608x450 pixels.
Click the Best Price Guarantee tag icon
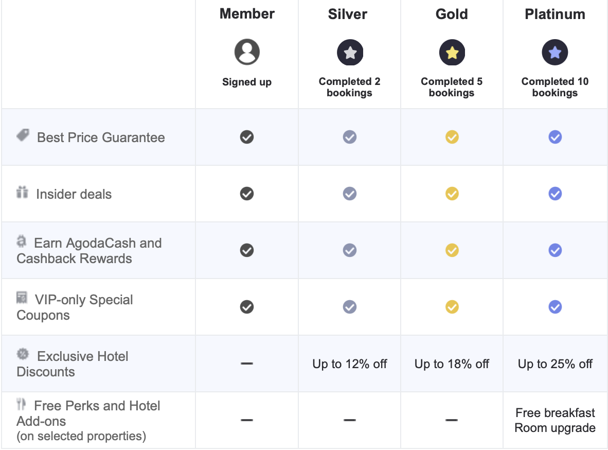(23, 135)
